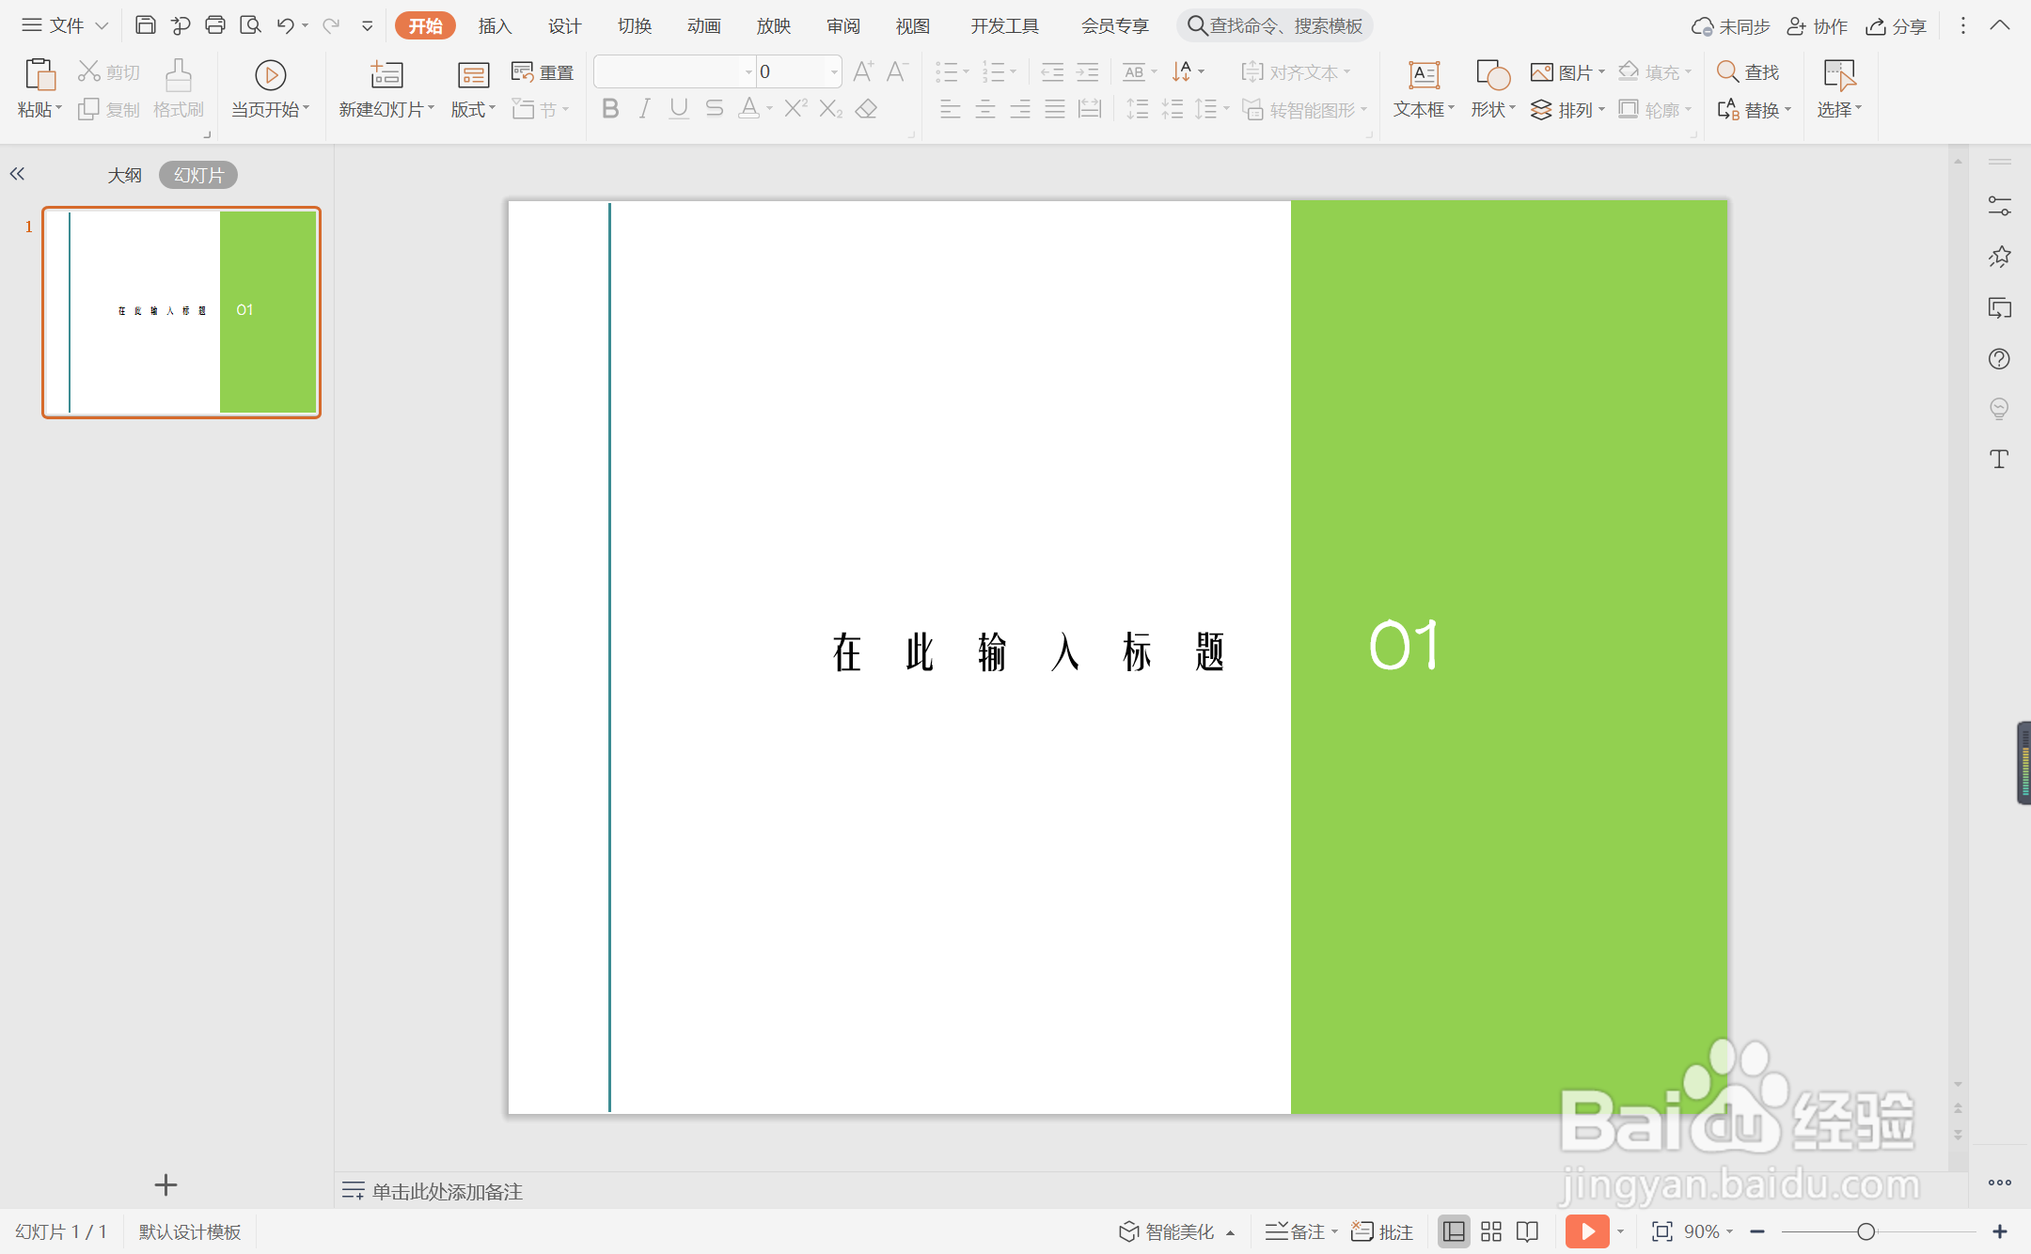Start the slideshow with the play button

[1588, 1230]
